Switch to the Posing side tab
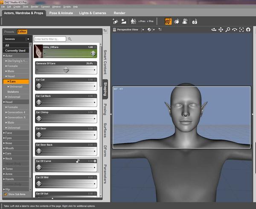This screenshot has height=209, width=256. (x=105, y=109)
